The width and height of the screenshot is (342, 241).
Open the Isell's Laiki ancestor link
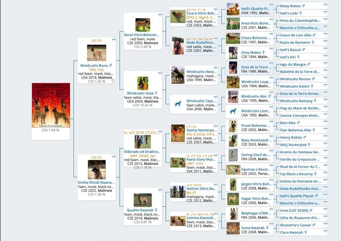click(x=289, y=13)
